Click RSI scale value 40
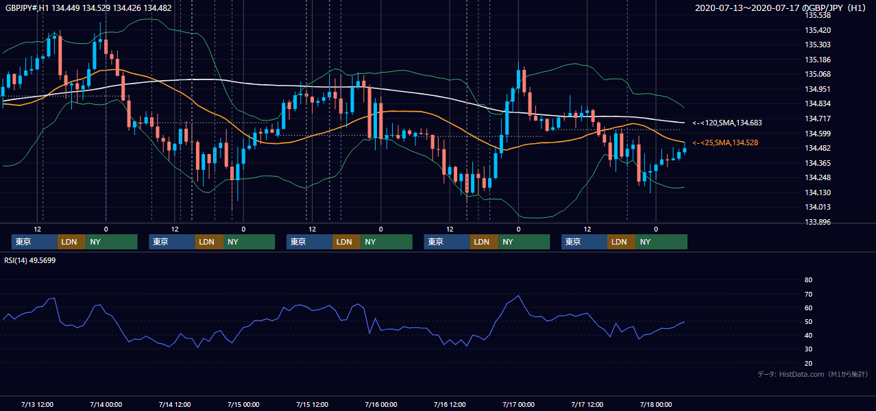 (808, 335)
